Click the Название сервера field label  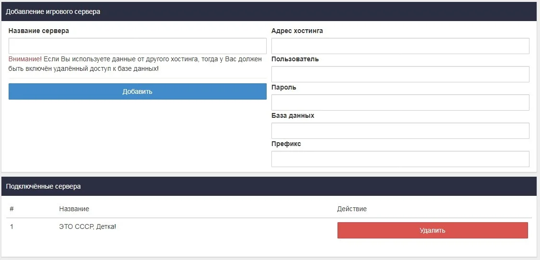tap(39, 31)
